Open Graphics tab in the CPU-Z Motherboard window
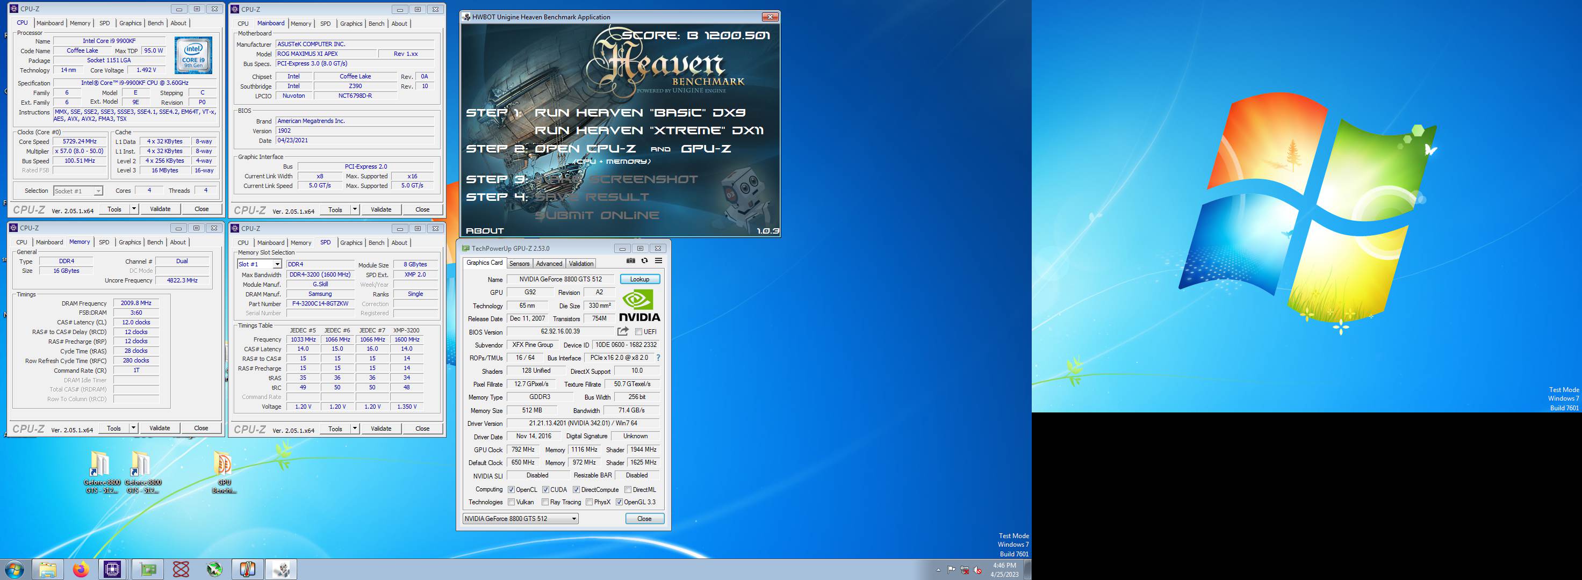The width and height of the screenshot is (1582, 580). [351, 23]
